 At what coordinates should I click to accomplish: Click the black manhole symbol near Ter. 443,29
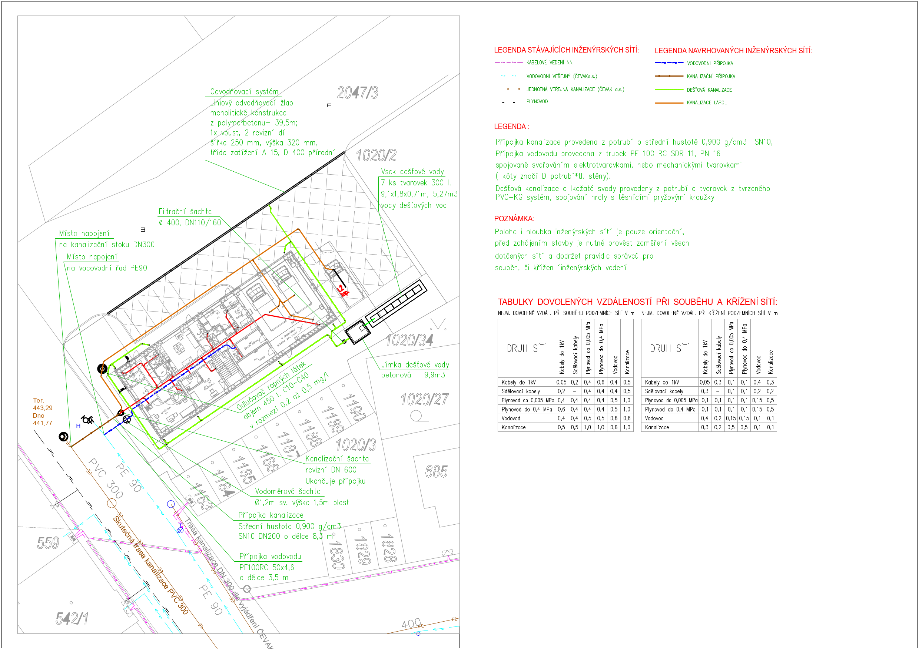[63, 436]
